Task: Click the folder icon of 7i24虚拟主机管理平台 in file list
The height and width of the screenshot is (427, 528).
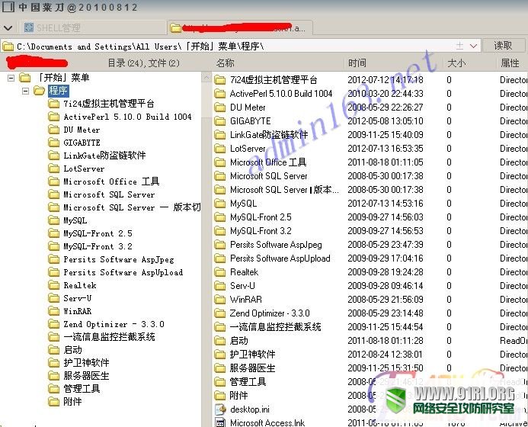Action: (x=220, y=80)
